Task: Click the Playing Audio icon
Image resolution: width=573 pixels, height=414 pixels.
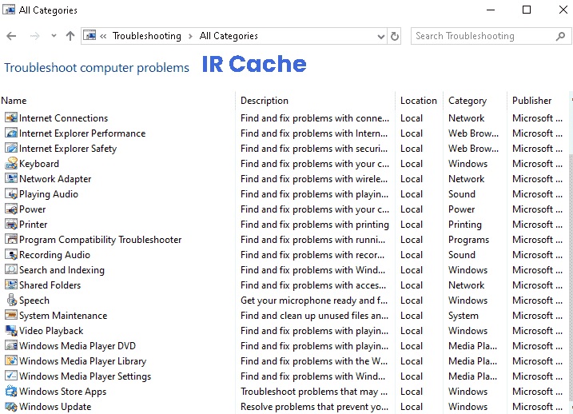Action: pos(11,193)
